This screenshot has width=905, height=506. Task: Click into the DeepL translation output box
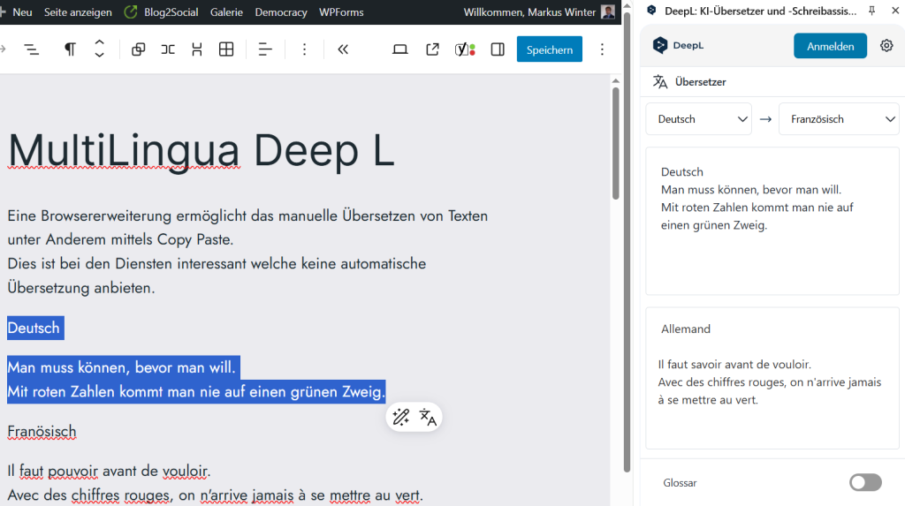pyautogui.click(x=772, y=378)
